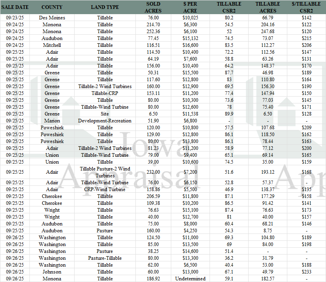Viewport: 326px width, 282px height.
Task: Click the Des Moines county cell
Action: click(x=52, y=18)
